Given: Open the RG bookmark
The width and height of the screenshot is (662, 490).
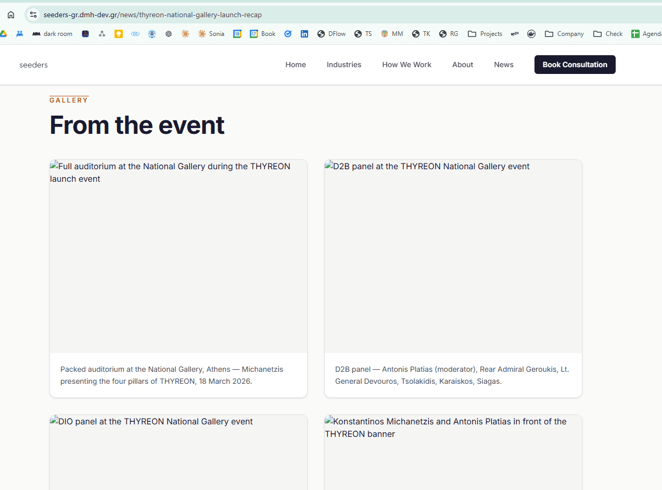Looking at the screenshot, I should tap(449, 34).
